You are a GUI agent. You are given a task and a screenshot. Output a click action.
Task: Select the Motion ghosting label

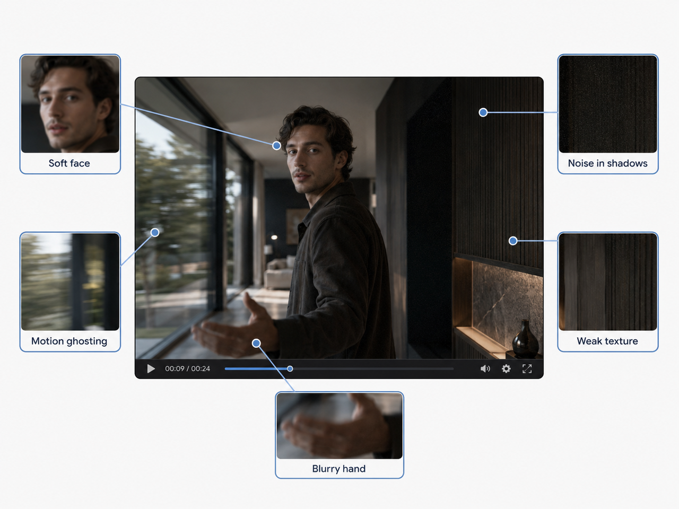[69, 341]
